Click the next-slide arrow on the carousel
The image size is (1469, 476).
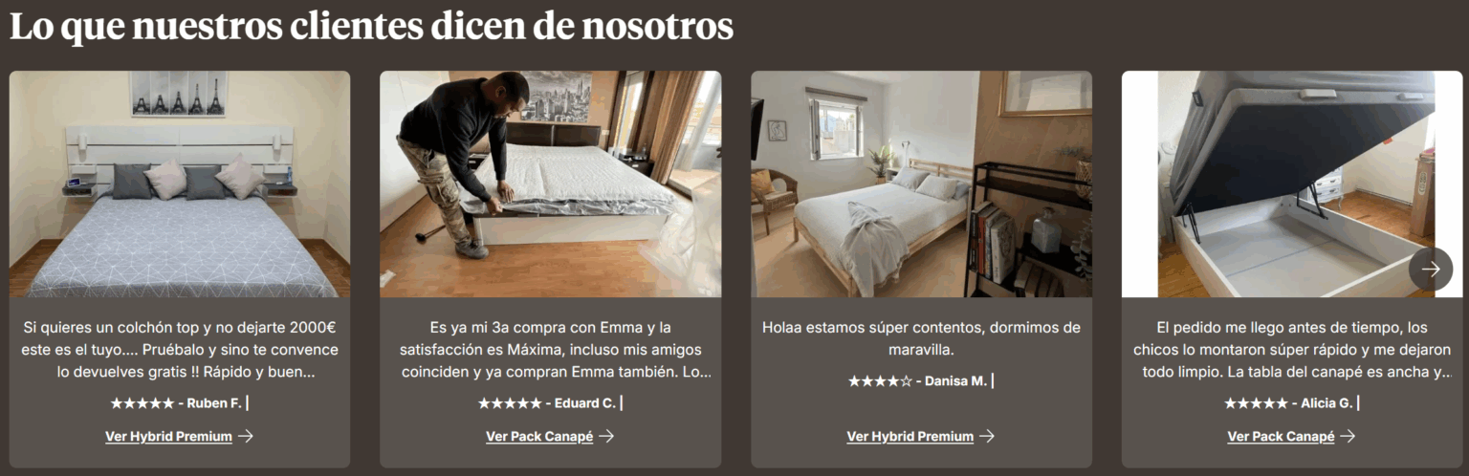pos(1430,270)
